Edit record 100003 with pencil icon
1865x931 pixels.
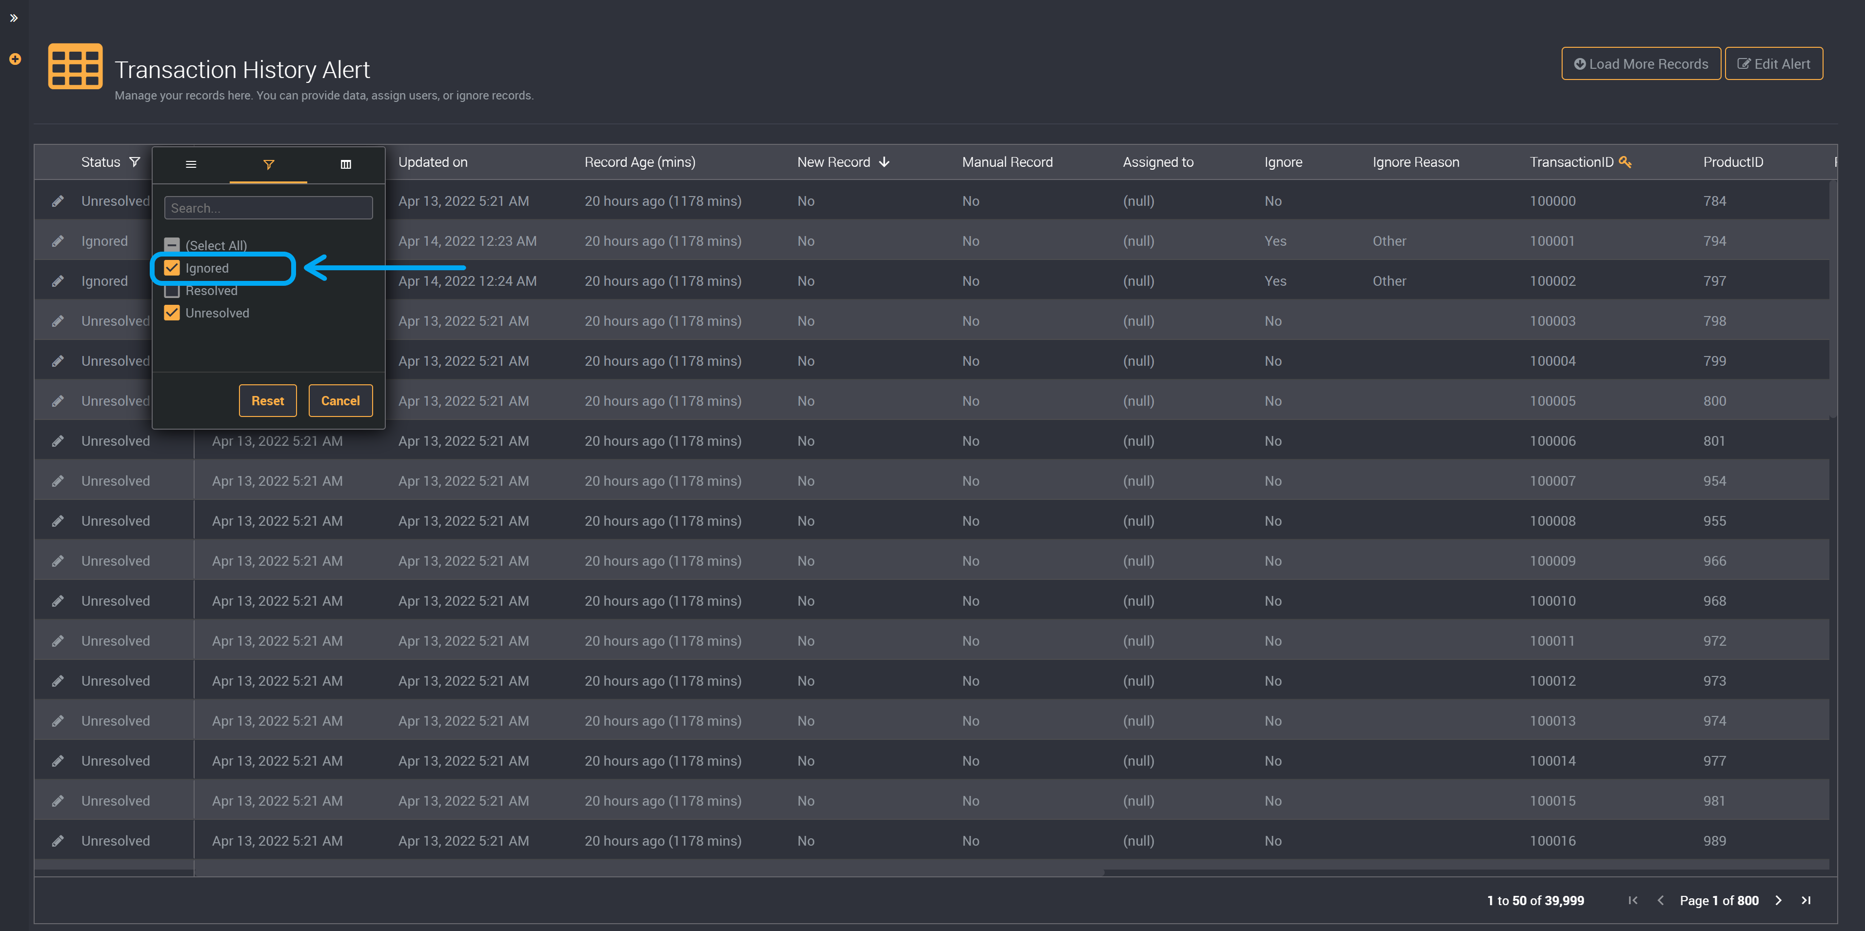coord(58,321)
